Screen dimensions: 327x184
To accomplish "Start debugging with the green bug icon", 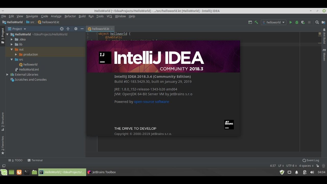I will click(x=297, y=22).
